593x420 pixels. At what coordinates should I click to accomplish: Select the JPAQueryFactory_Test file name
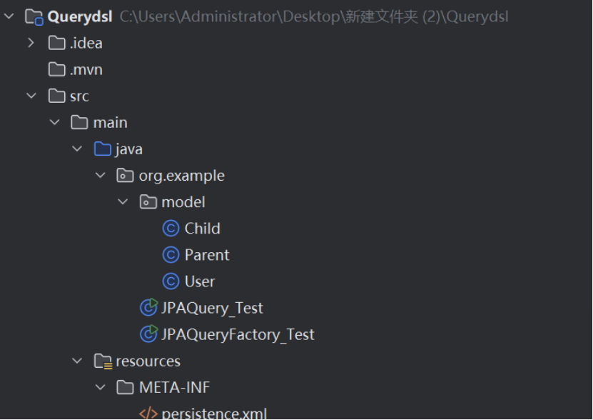tap(238, 334)
